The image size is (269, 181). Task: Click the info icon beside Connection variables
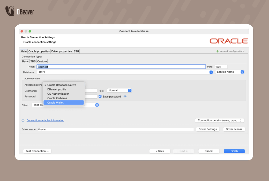coord(23,120)
